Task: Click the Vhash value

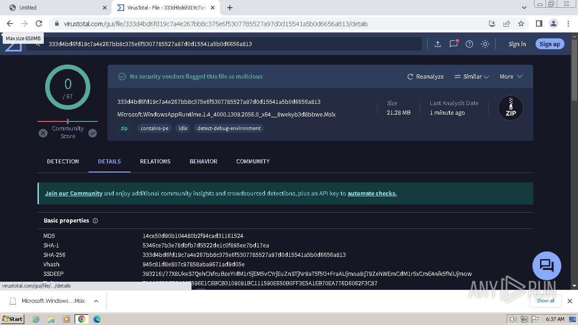Action: pyautogui.click(x=193, y=265)
